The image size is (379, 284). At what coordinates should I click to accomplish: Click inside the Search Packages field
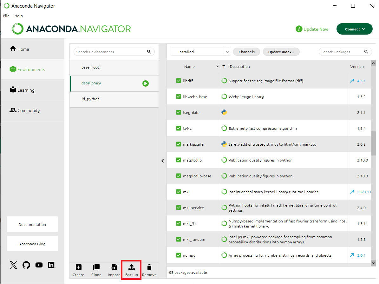click(x=343, y=52)
